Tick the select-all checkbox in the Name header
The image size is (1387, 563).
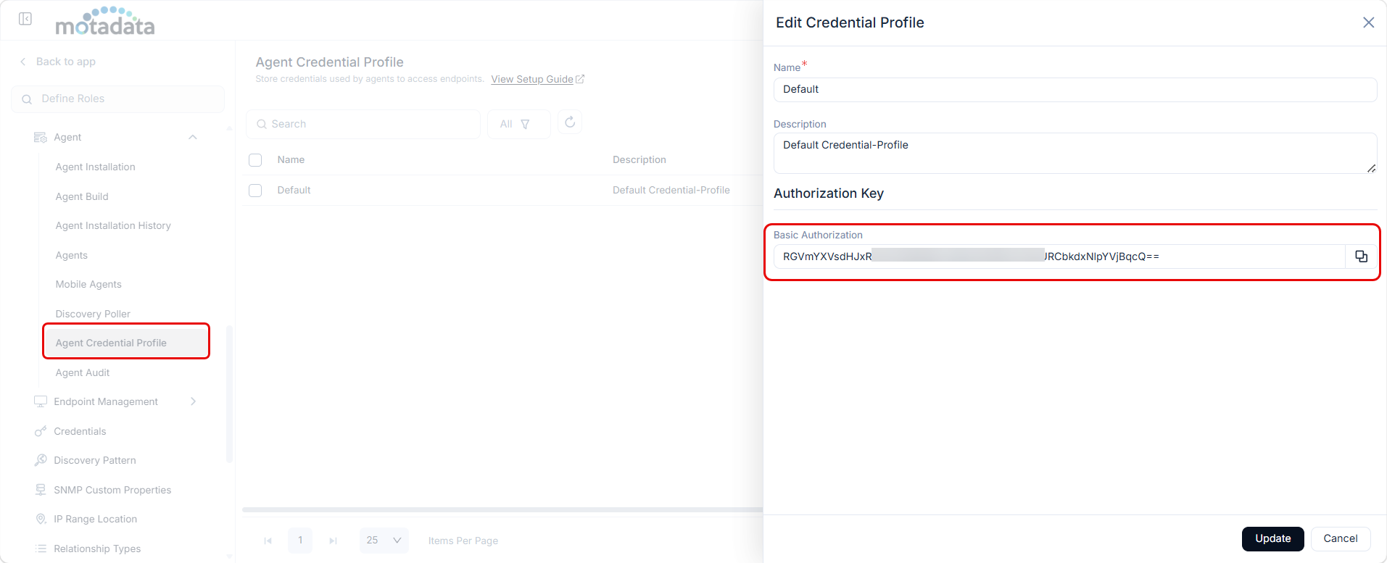click(255, 160)
